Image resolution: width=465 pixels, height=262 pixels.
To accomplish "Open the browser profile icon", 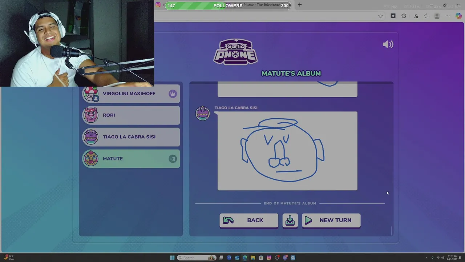I will pos(437,16).
